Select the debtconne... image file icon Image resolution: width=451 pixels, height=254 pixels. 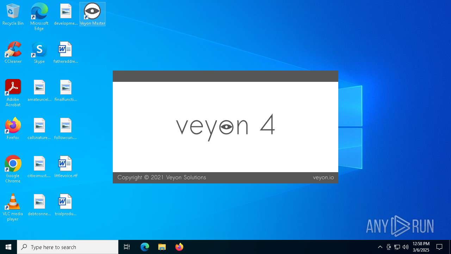click(39, 205)
